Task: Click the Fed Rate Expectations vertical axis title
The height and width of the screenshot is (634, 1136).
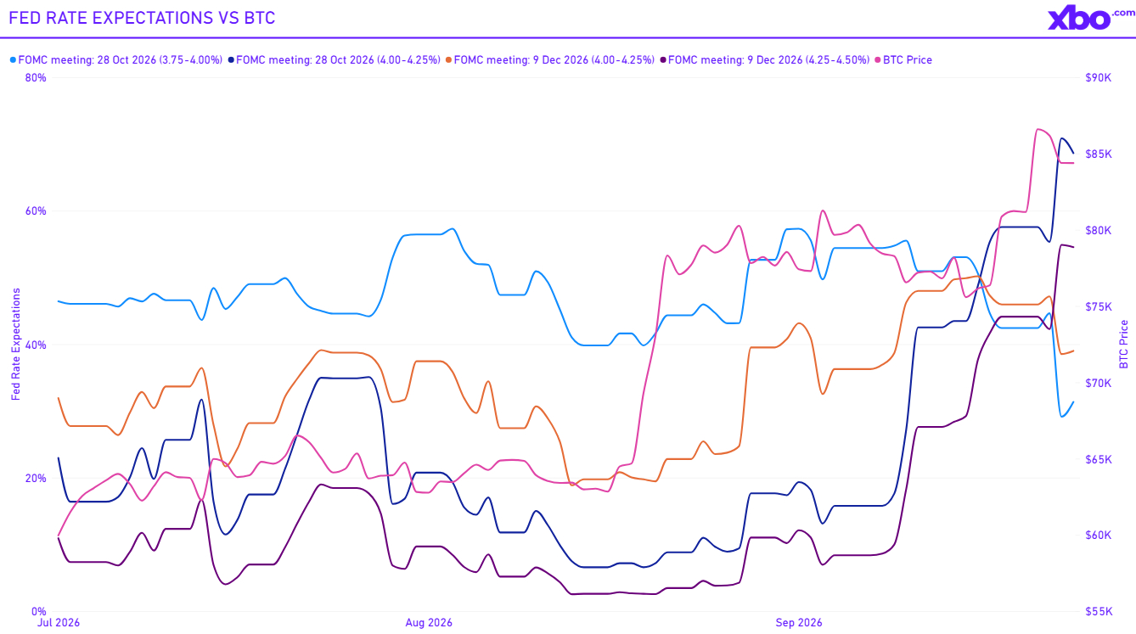Action: click(15, 344)
